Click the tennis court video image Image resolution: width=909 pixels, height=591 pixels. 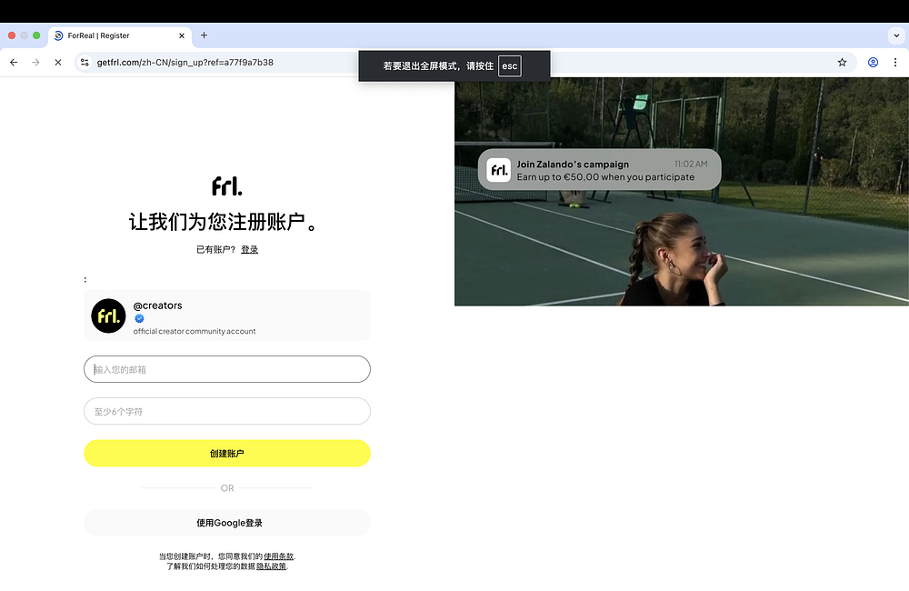tap(682, 192)
